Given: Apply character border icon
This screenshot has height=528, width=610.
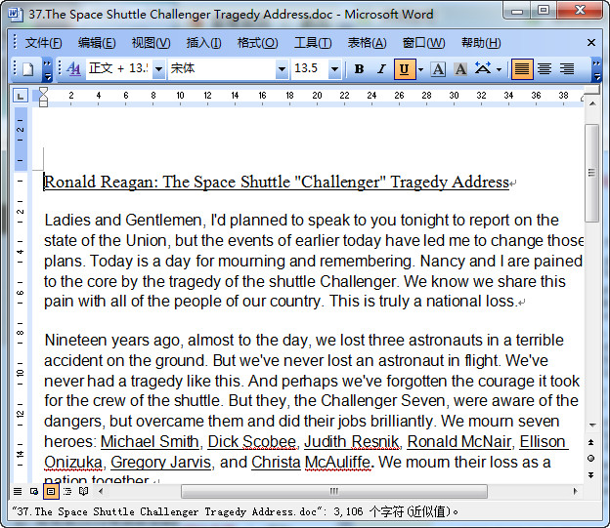Looking at the screenshot, I should point(438,69).
